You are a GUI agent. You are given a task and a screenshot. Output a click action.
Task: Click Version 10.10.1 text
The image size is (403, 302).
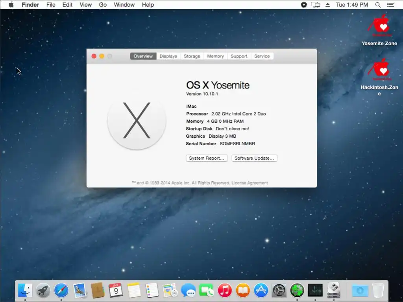coord(202,94)
